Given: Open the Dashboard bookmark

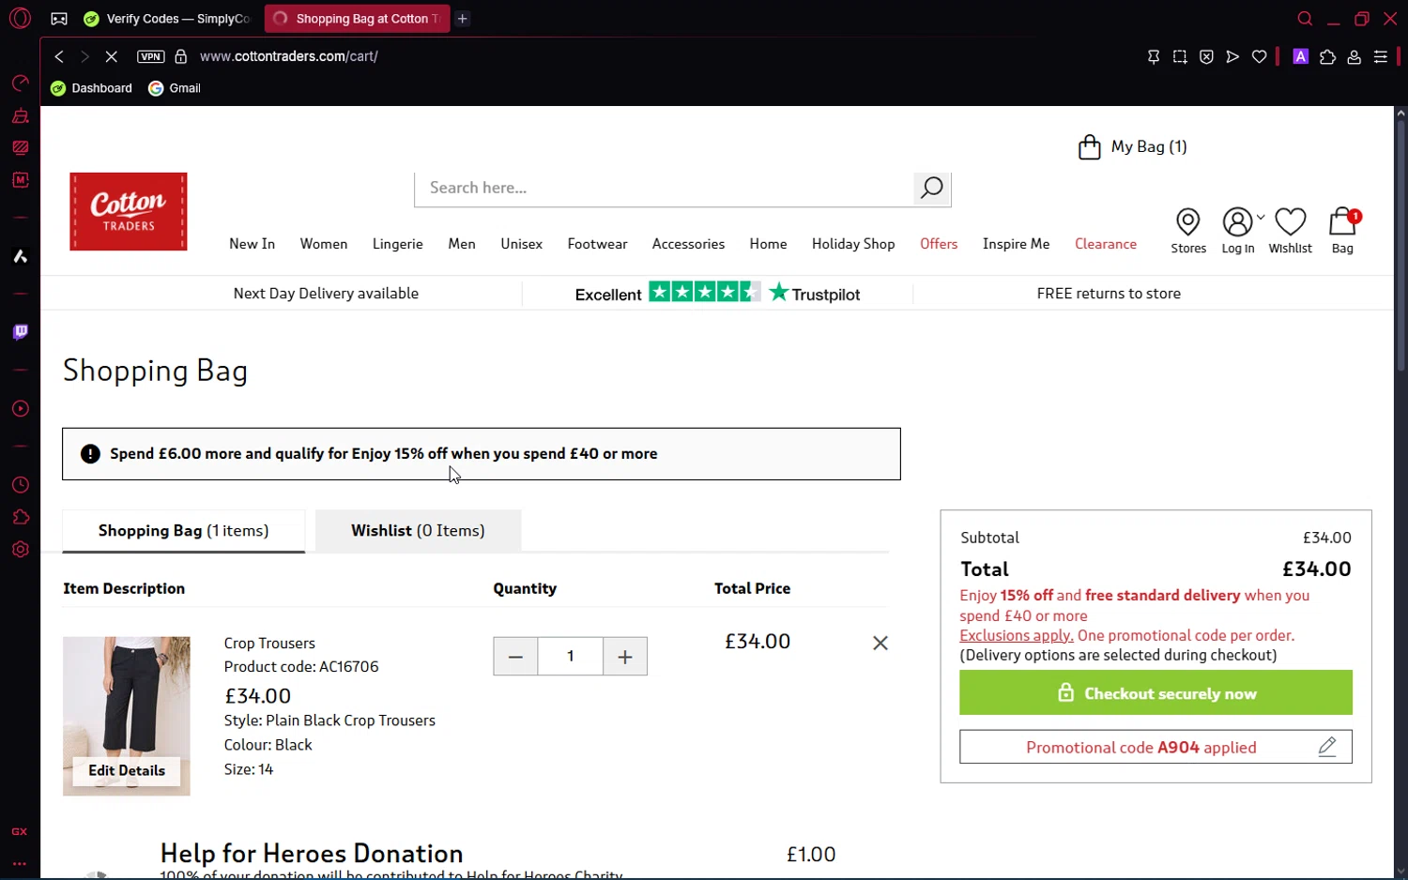Looking at the screenshot, I should 92,88.
